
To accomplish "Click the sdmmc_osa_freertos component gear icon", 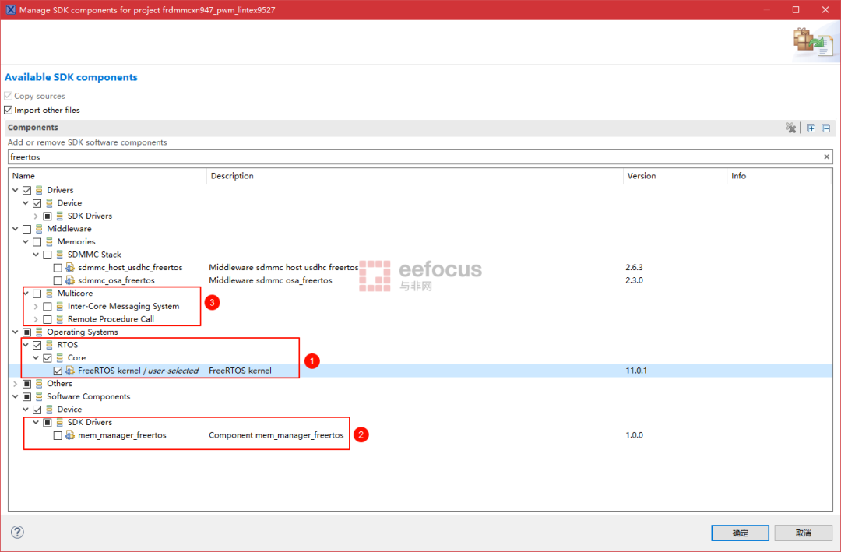I will pos(70,280).
